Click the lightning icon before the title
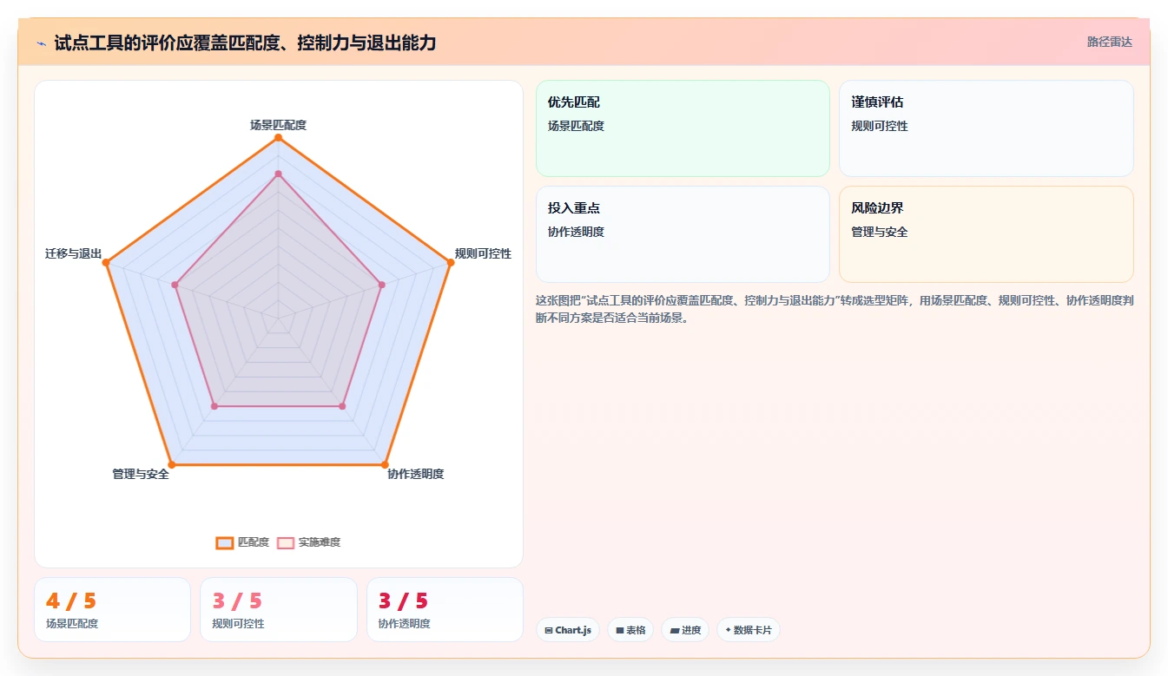The height and width of the screenshot is (676, 1168). click(x=42, y=43)
